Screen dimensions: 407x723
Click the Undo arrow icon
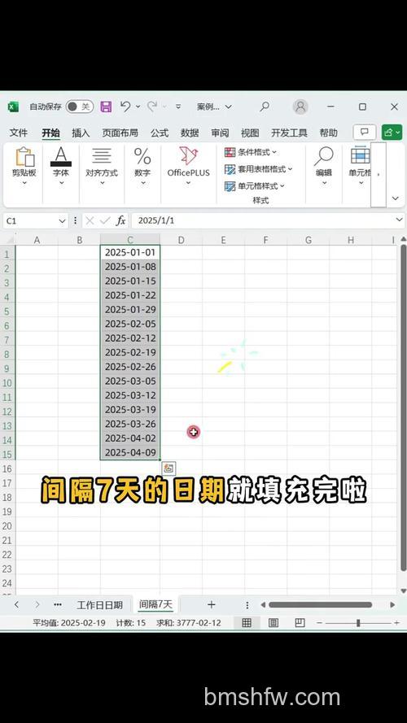pos(125,107)
